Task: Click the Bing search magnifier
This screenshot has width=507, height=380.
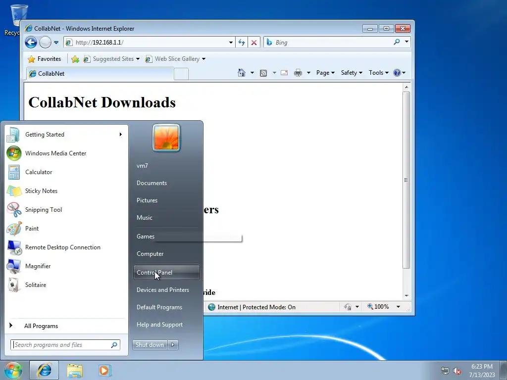Action: (x=397, y=42)
